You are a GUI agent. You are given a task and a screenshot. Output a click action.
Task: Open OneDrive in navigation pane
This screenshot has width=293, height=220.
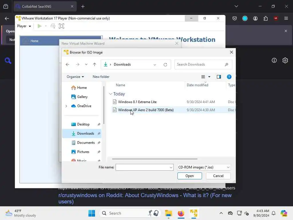81,106
